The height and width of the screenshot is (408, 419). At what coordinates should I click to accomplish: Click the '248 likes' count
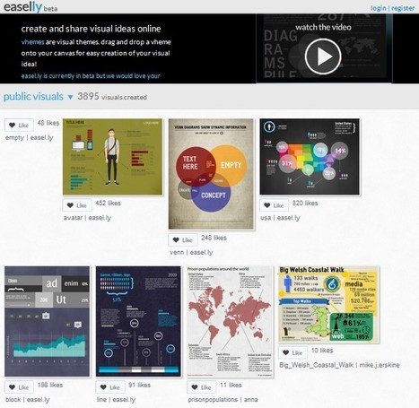(x=214, y=238)
